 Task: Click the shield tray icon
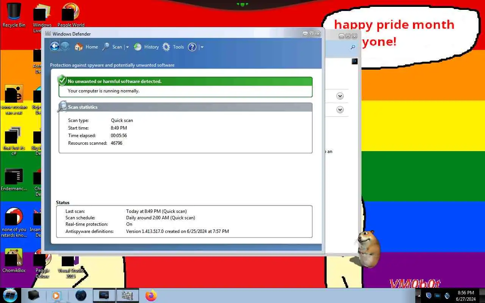429,295
